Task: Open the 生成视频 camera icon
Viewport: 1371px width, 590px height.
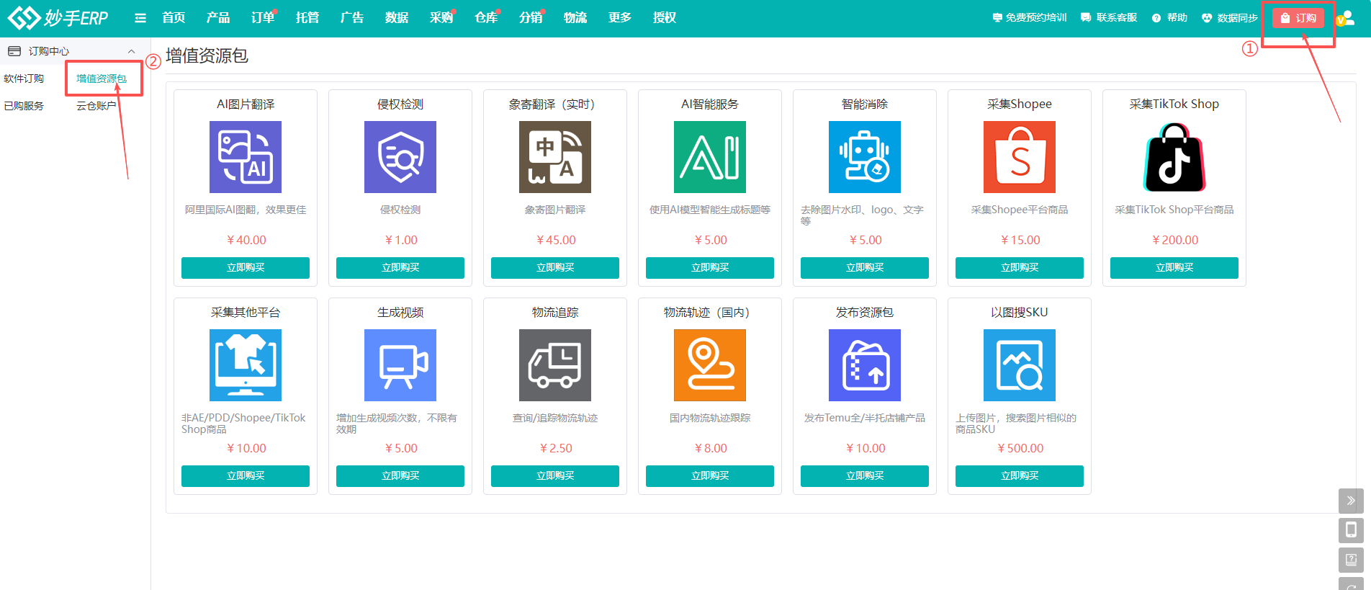Action: coord(400,365)
